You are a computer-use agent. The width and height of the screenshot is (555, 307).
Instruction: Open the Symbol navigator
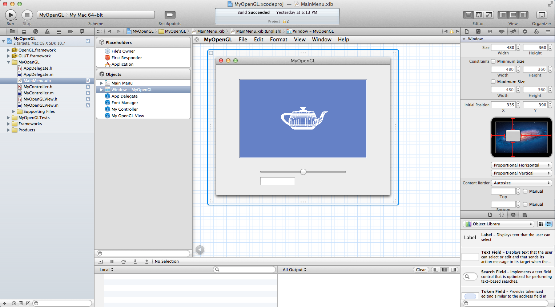24,32
